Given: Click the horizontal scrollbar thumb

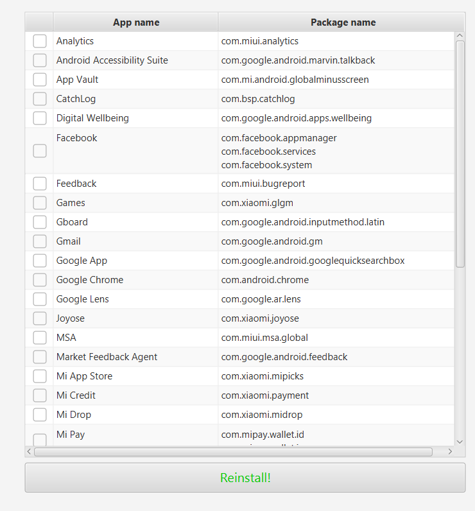Looking at the screenshot, I should pos(233,452).
